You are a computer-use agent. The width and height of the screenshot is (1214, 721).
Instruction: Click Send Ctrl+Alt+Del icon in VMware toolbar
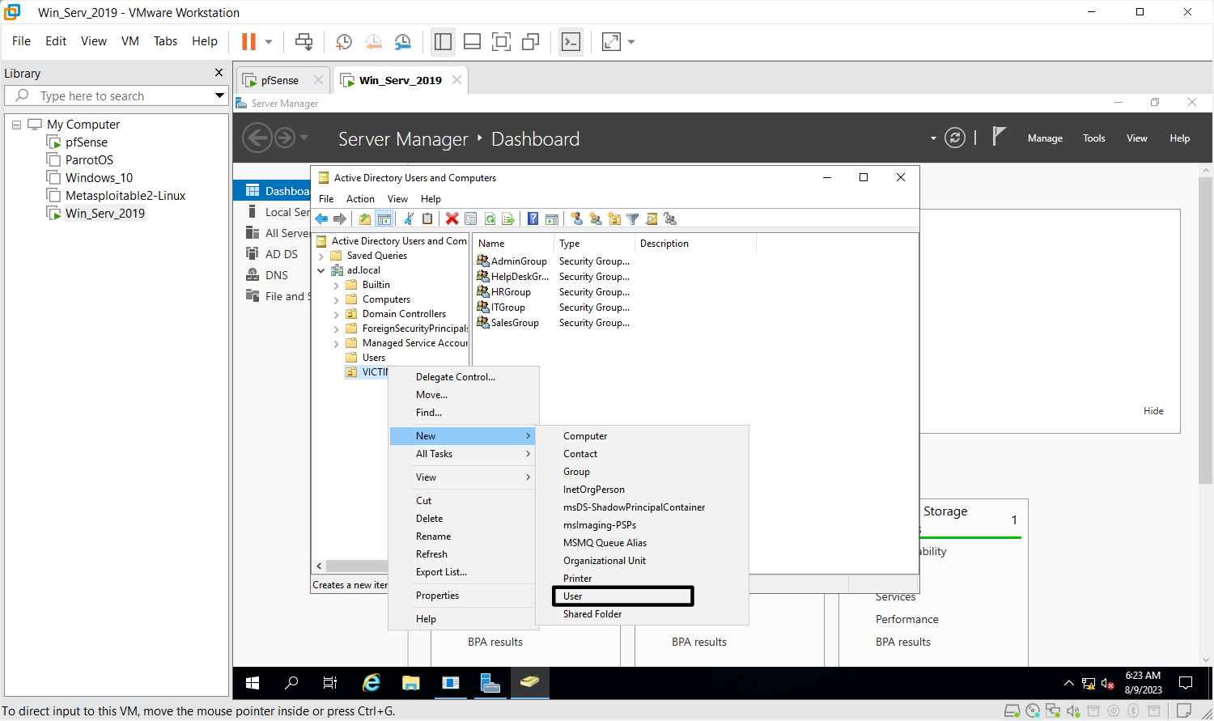[x=304, y=41]
